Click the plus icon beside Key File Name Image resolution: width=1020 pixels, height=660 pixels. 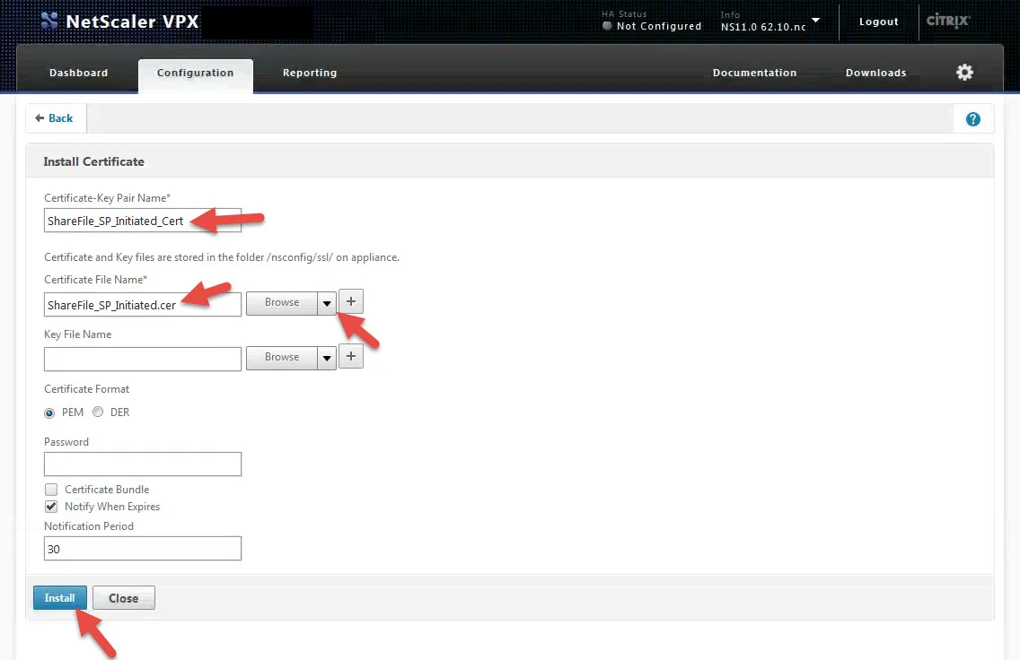coord(350,356)
